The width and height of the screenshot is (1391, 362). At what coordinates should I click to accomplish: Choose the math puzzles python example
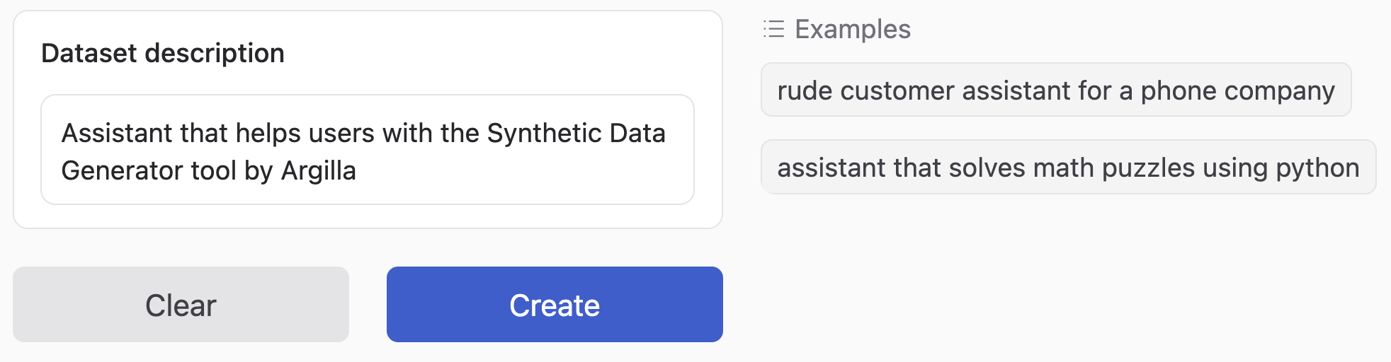(x=1068, y=168)
